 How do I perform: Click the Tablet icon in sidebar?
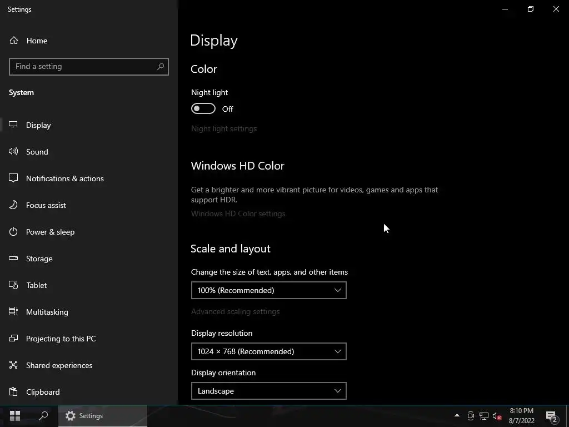[x=13, y=285]
